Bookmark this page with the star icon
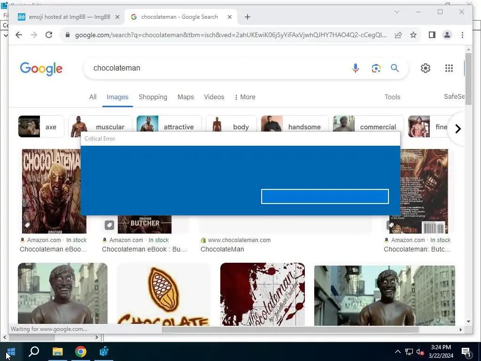 click(x=413, y=35)
